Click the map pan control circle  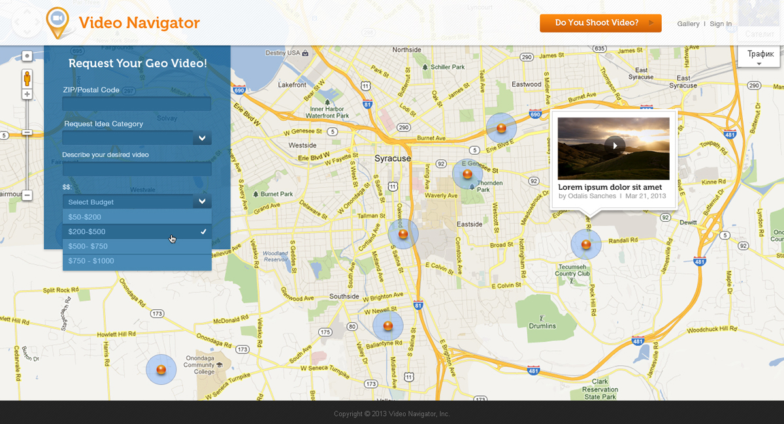26,23
